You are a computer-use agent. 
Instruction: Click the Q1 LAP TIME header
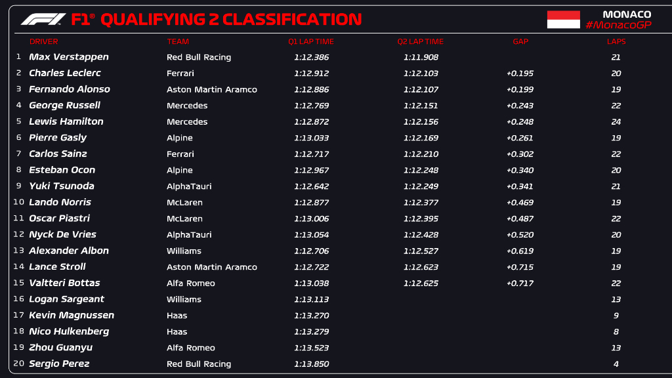coord(310,41)
